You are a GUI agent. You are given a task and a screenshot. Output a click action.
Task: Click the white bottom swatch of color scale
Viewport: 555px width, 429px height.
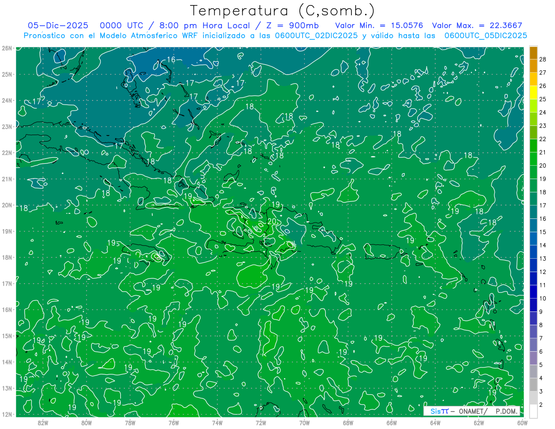pyautogui.click(x=533, y=411)
